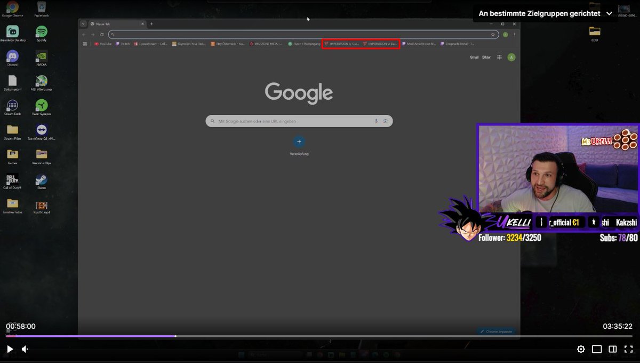Open second HYPERVISION bookmark

[x=380, y=44]
